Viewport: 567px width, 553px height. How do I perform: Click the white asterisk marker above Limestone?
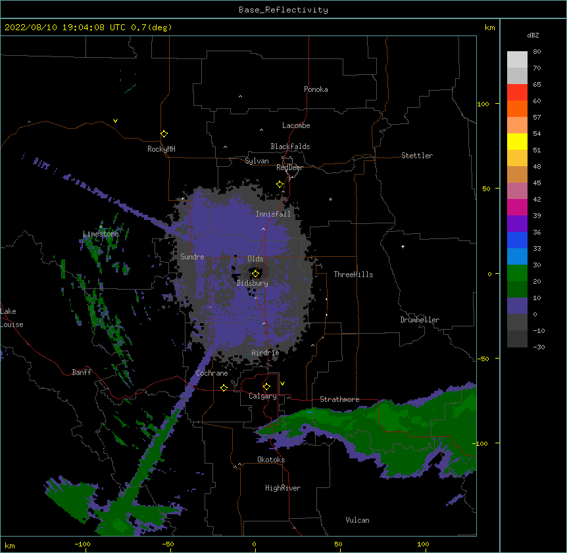pyautogui.click(x=101, y=227)
